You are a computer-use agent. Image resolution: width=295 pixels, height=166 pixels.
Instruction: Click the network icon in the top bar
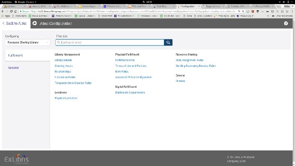click(279, 2)
